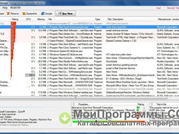Click the Quarantine toolbar icon

[24, 13]
